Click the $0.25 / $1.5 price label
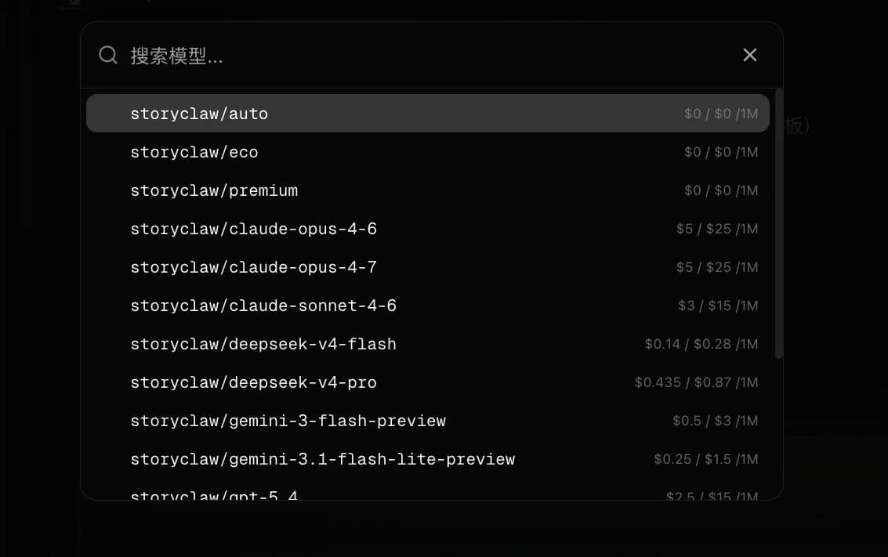The width and height of the screenshot is (888, 557). click(x=705, y=460)
